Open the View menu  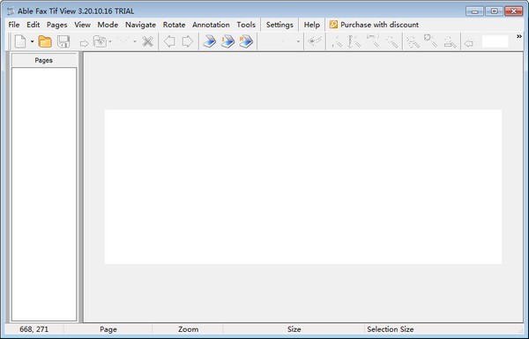tap(82, 25)
